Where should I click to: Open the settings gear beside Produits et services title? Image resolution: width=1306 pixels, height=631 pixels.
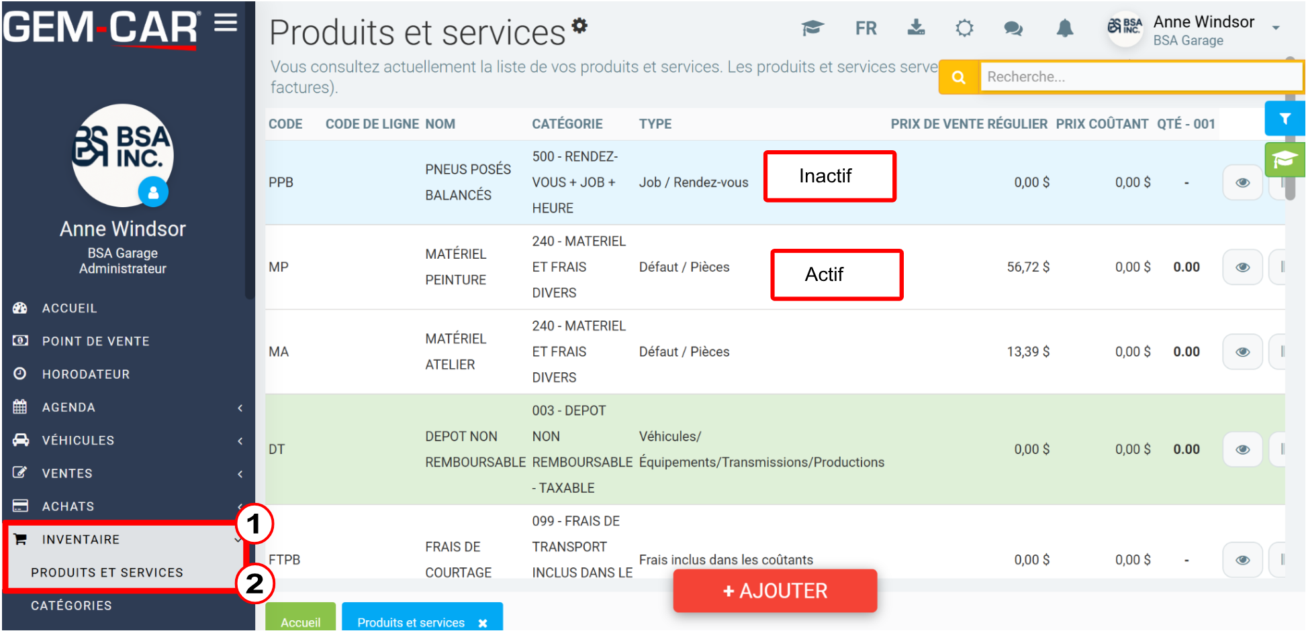click(579, 25)
